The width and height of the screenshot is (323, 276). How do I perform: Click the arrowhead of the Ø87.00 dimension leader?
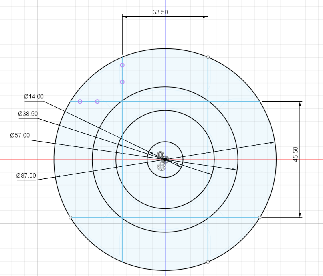tap(59, 176)
